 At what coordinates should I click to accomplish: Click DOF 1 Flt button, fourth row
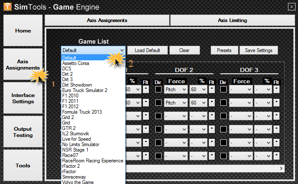click(x=146, y=129)
